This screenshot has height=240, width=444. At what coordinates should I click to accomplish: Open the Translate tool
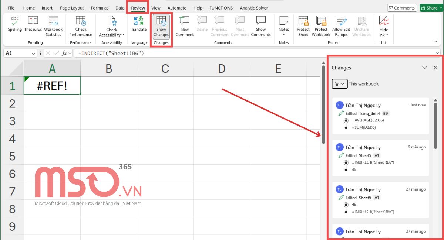pyautogui.click(x=139, y=24)
